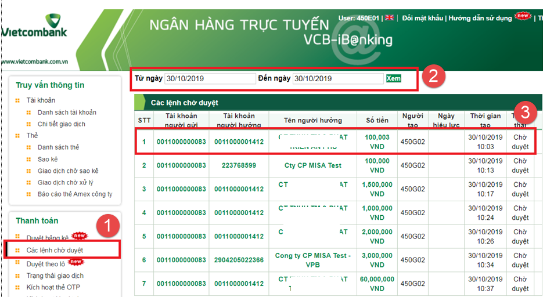Select Các lệnh chờ duyệt menu item
The width and height of the screenshot is (543, 297).
pyautogui.click(x=55, y=251)
